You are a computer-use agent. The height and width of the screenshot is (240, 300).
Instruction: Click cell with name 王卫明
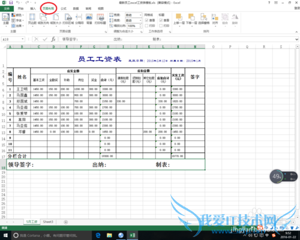click(22, 89)
